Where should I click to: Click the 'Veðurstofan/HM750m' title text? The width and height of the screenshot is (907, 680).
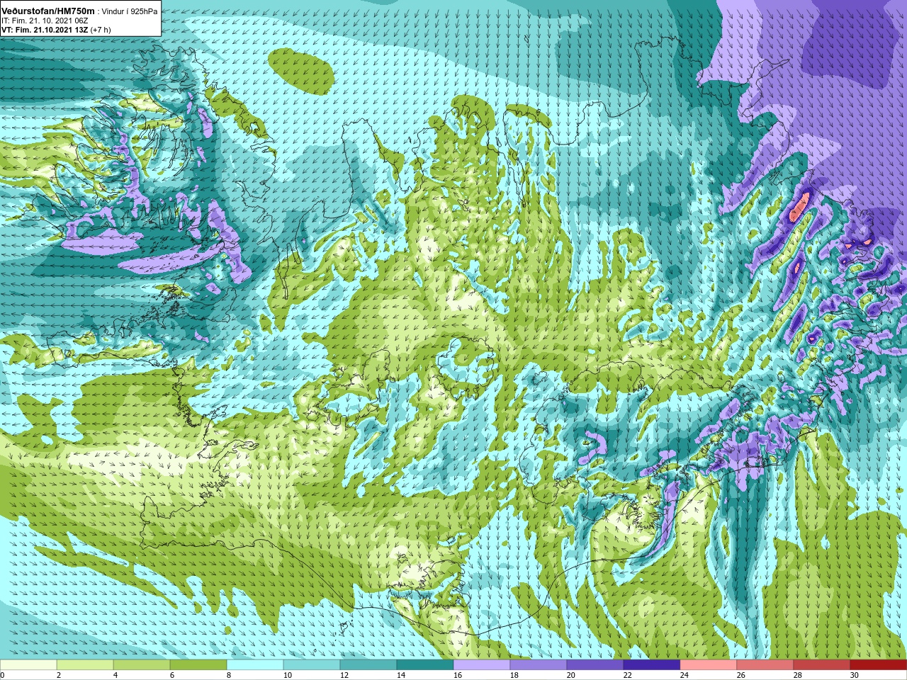pos(47,11)
